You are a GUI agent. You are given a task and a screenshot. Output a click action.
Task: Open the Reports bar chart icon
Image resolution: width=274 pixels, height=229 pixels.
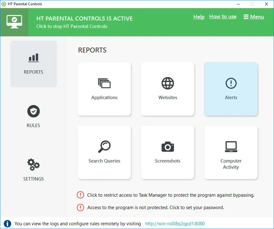pos(34,57)
